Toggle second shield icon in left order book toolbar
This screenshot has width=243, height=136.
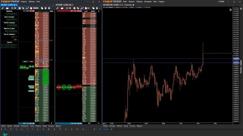49,8
